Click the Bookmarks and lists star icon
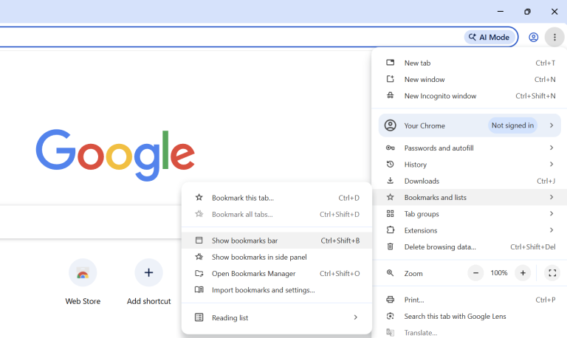Screen dimensions: 567x338 tap(390, 197)
